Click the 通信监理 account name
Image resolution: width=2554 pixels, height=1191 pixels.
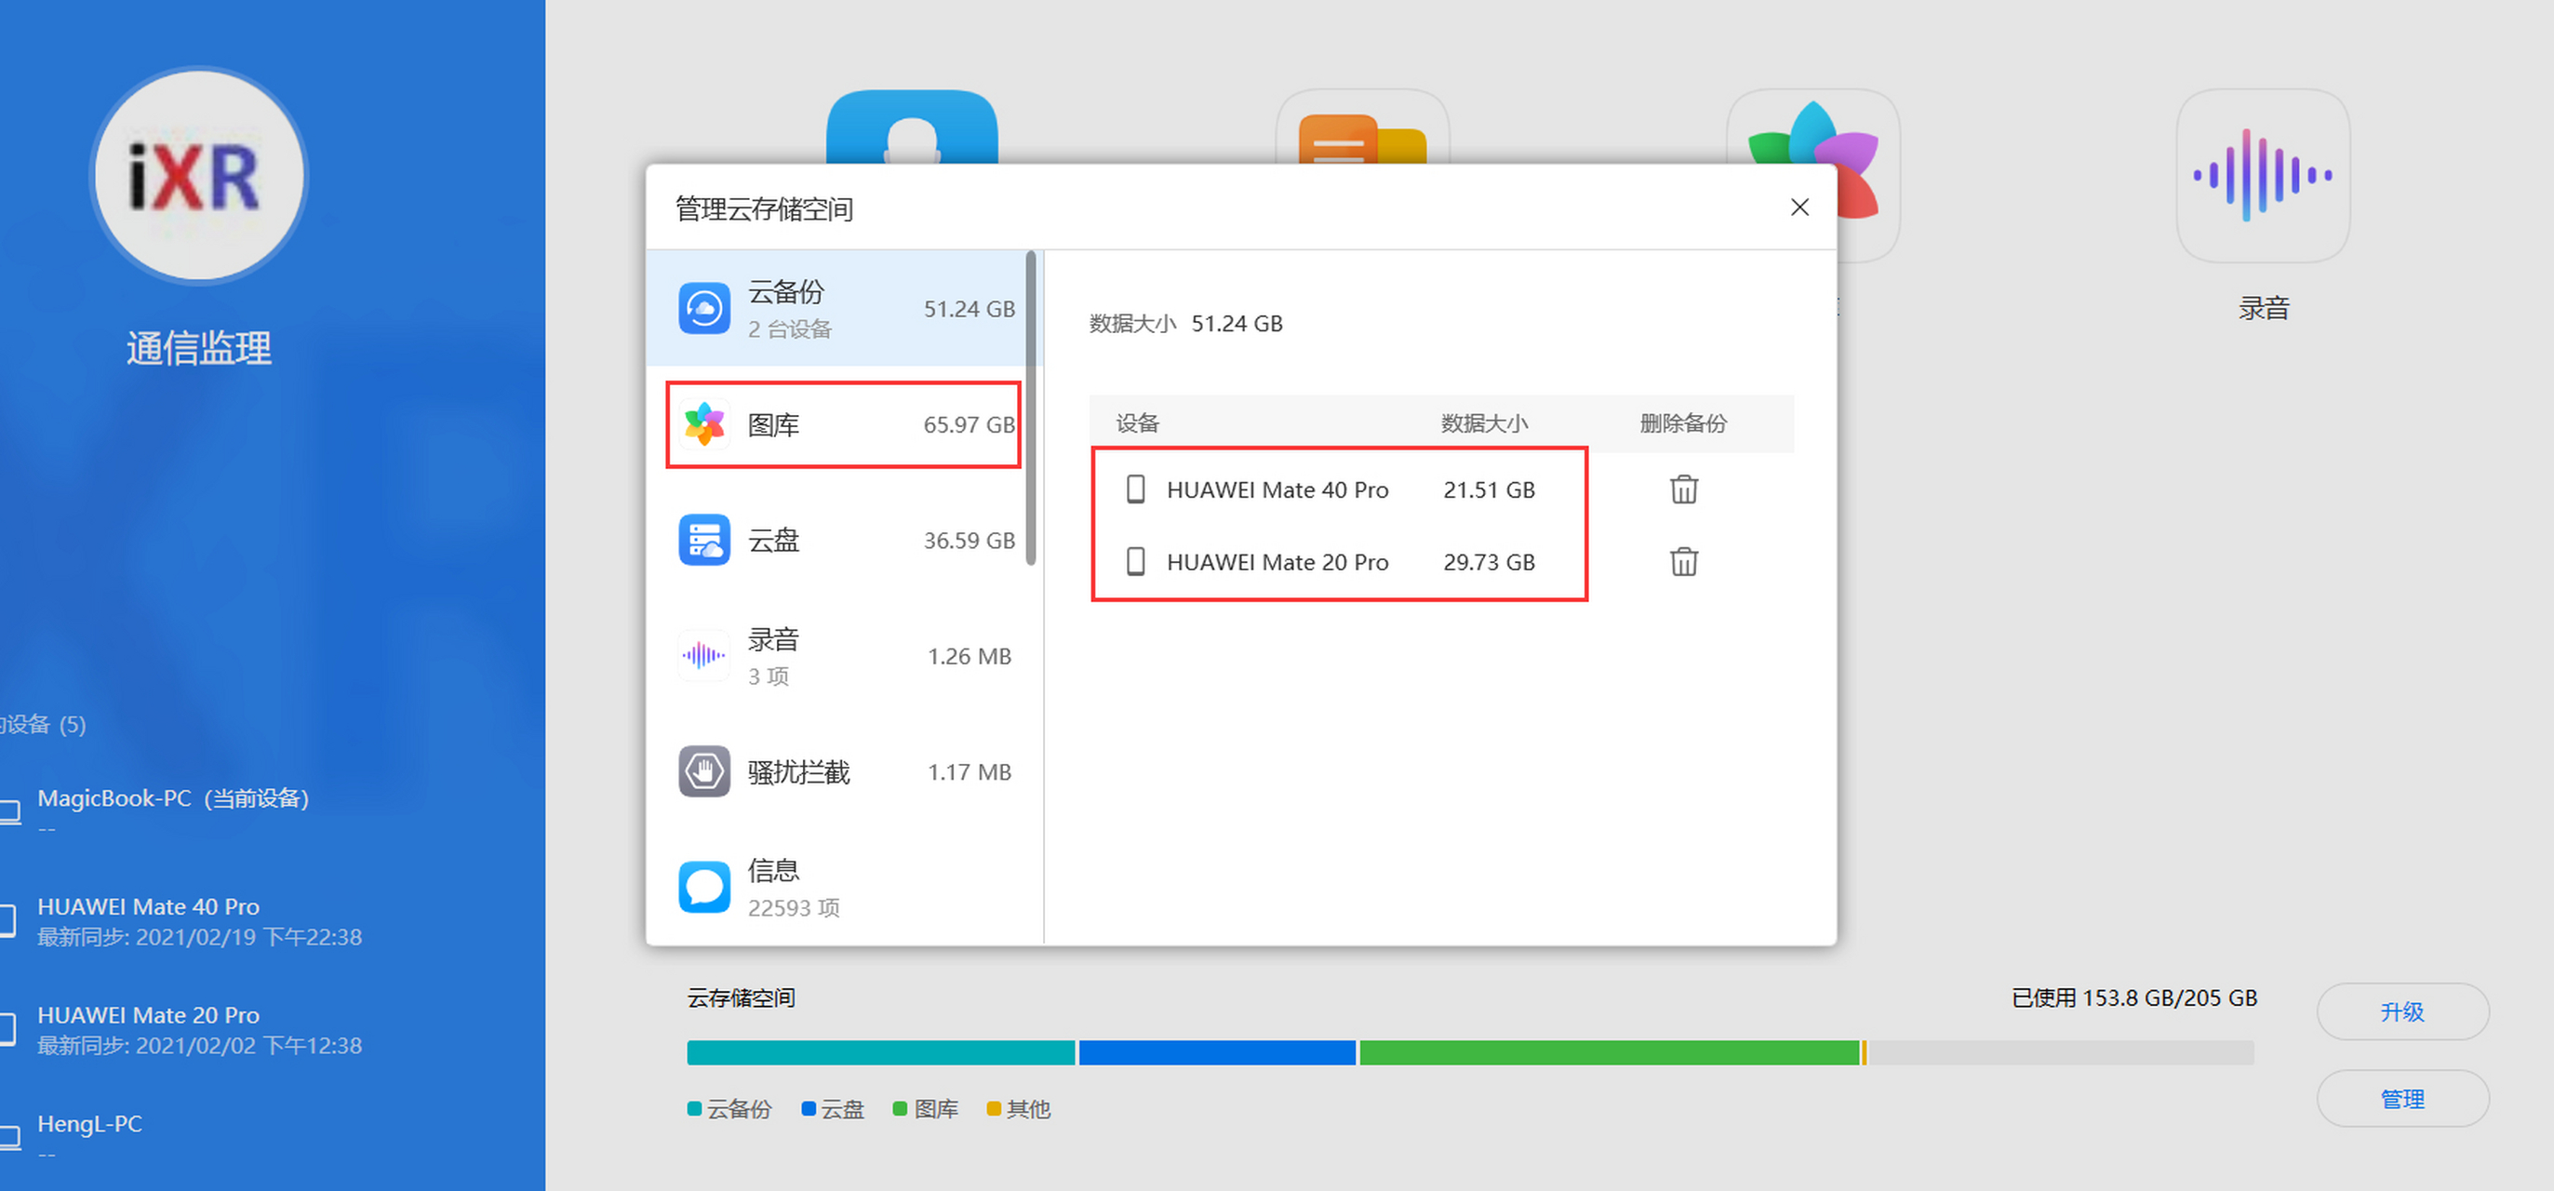pos(199,348)
